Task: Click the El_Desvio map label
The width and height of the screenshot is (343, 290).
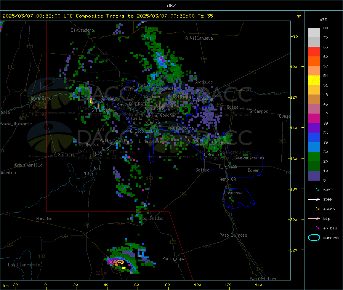Action: click(89, 144)
